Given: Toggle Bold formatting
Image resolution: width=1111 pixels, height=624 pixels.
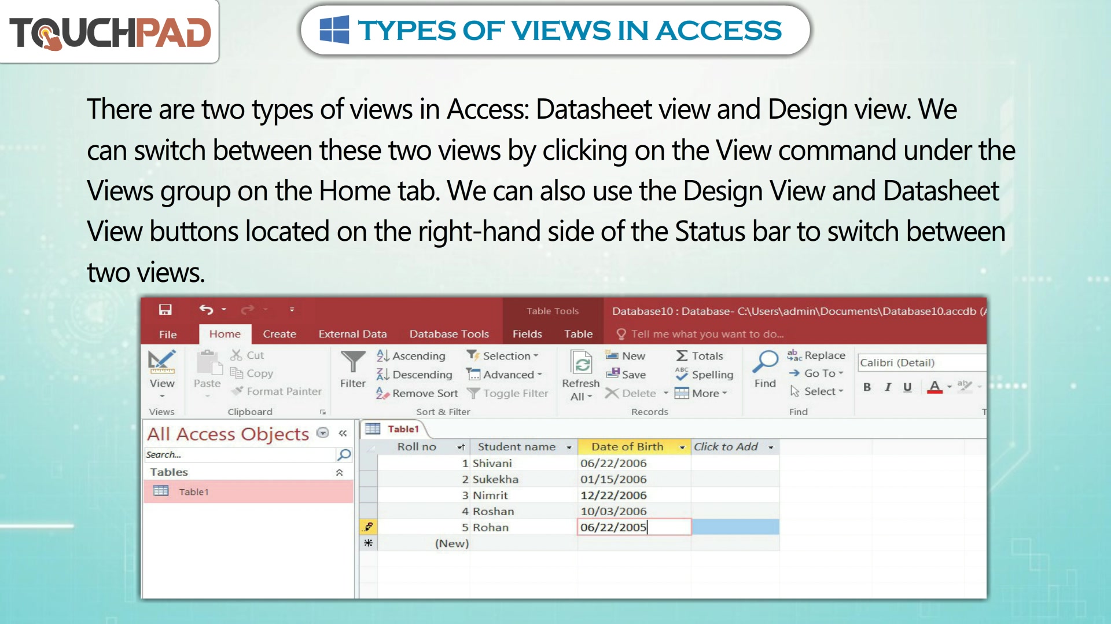Looking at the screenshot, I should click(867, 387).
